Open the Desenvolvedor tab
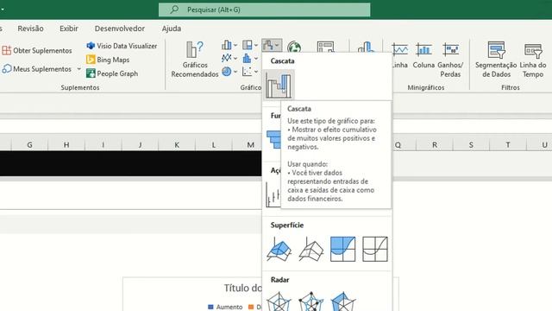552x311 pixels. (120, 29)
